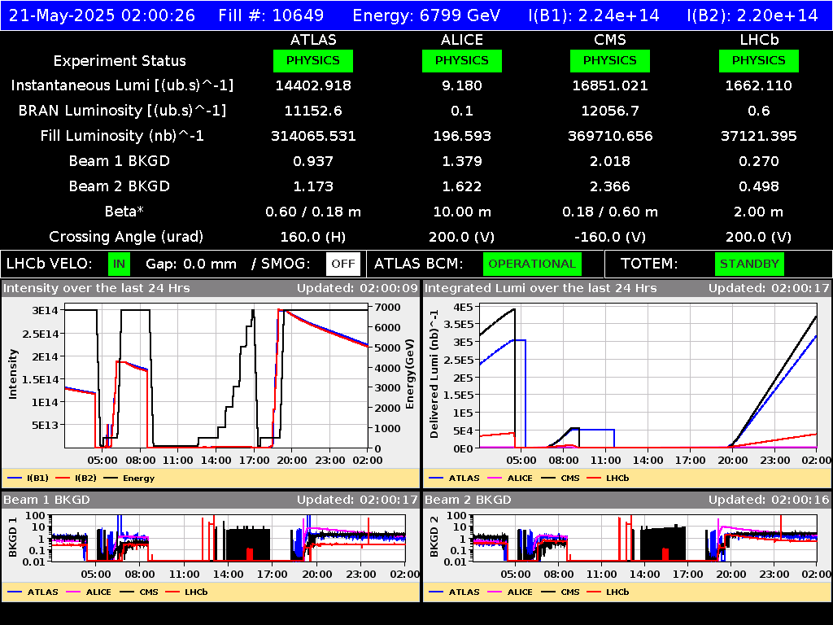833x625 pixels.
Task: Select the I(B1): 2.24e+14 header value
Action: click(594, 15)
